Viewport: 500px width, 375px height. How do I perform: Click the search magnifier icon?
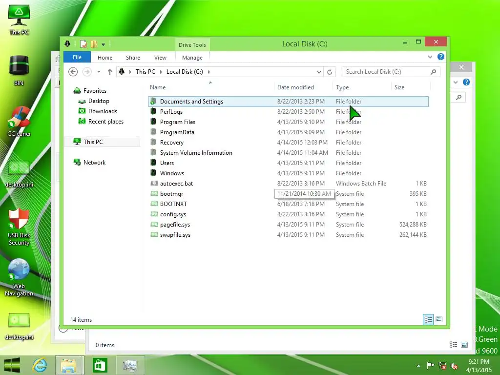pyautogui.click(x=434, y=72)
